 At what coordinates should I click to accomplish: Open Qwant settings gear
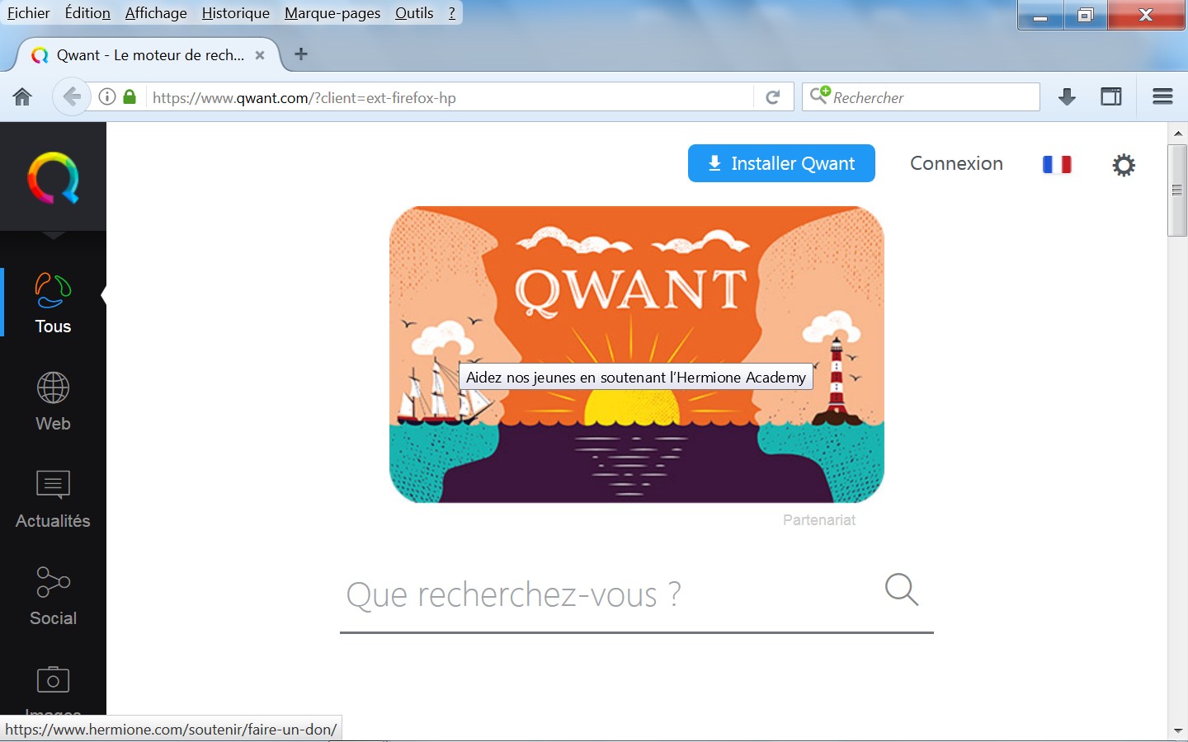[1124, 165]
